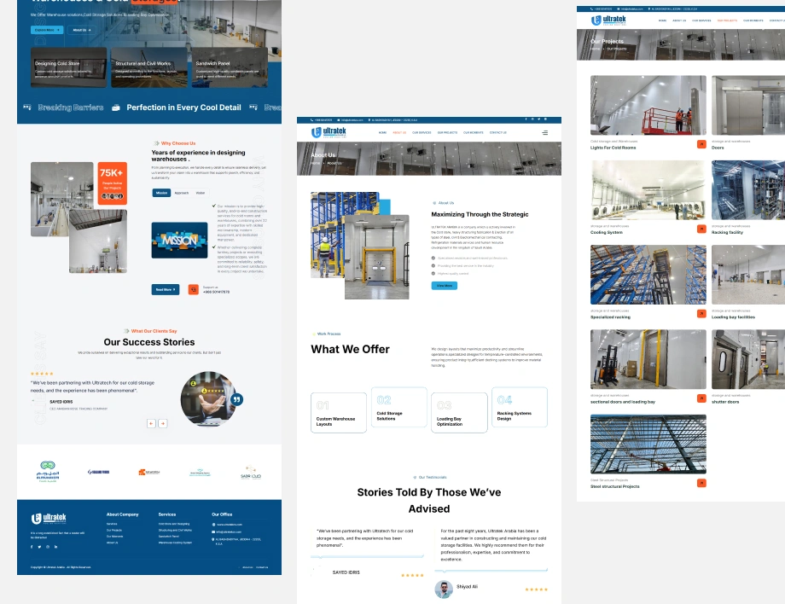Screen dimensions: 785x604
Task: Open ABOUT US in Our Projects page nav
Action: [x=679, y=20]
